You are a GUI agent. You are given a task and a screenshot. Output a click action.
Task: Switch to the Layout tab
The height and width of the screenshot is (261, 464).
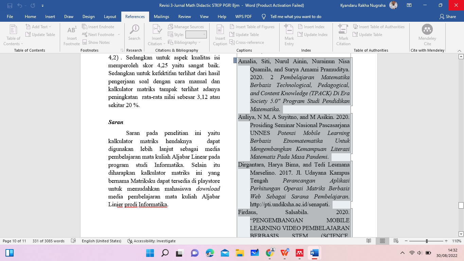pos(110,17)
